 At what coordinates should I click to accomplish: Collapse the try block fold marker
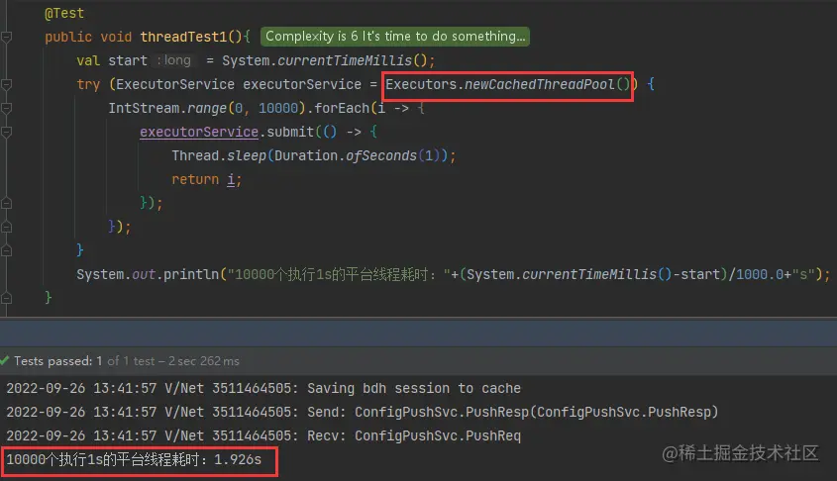pyautogui.click(x=6, y=84)
